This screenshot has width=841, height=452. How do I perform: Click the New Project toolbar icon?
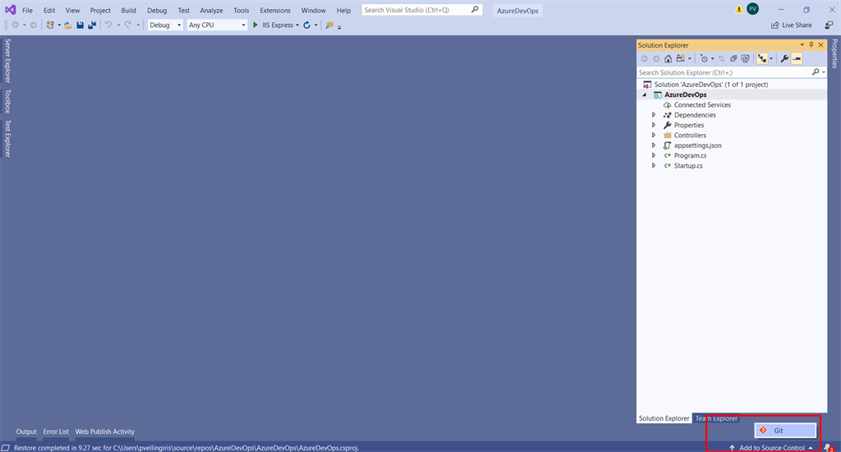[50, 25]
